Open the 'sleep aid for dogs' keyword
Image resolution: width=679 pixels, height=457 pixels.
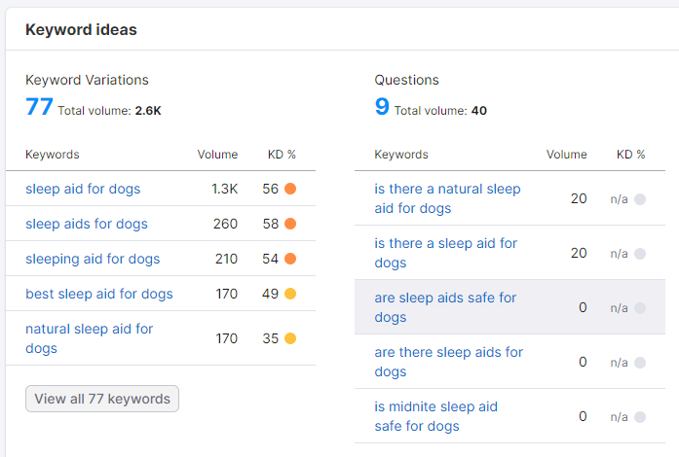(83, 189)
